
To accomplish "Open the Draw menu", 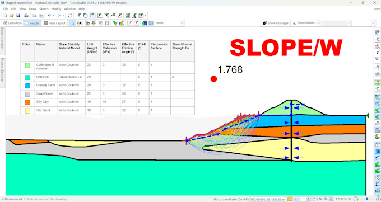I will click(32, 9).
